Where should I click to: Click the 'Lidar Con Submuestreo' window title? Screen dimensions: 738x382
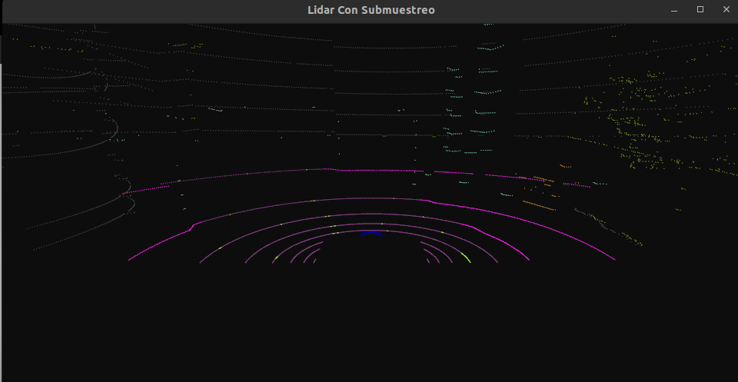point(371,10)
